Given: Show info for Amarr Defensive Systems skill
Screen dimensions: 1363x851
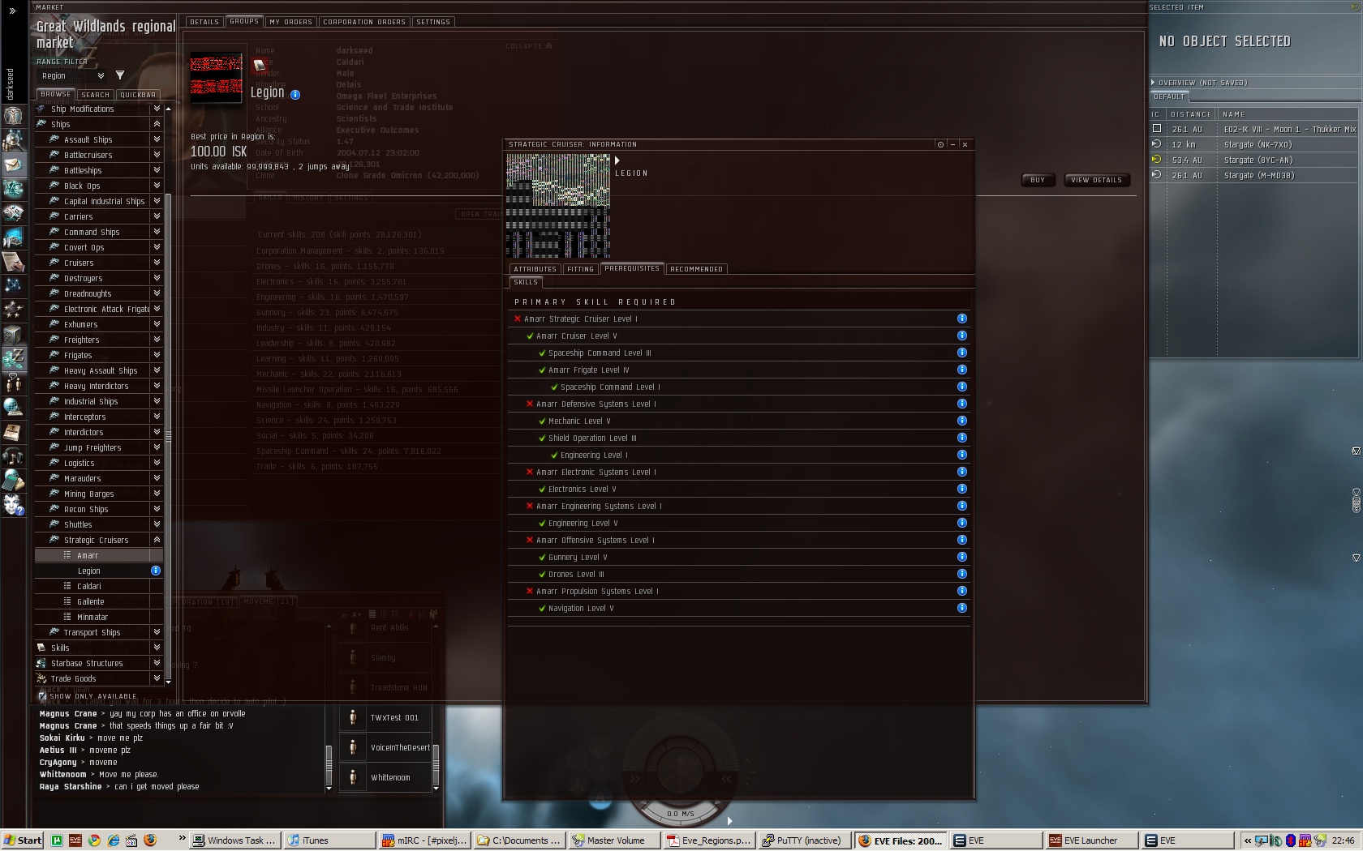Looking at the screenshot, I should 961,404.
